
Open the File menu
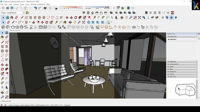(2, 4)
